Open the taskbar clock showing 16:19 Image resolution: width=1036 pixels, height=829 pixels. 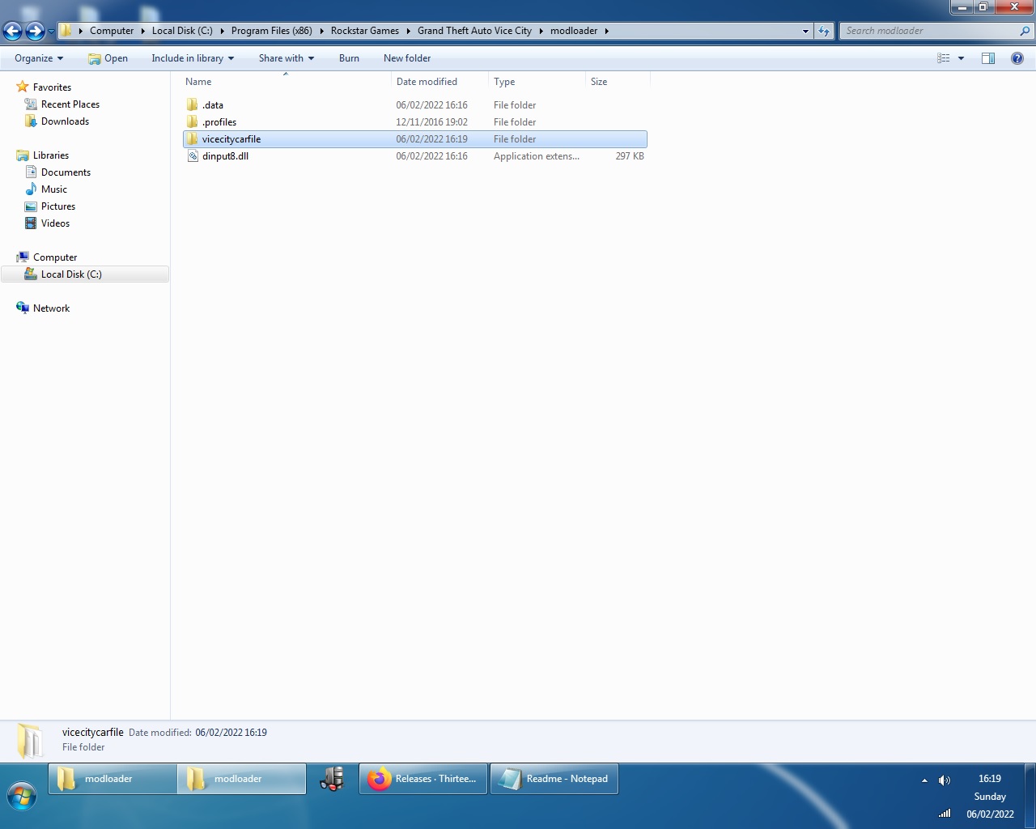point(989,779)
